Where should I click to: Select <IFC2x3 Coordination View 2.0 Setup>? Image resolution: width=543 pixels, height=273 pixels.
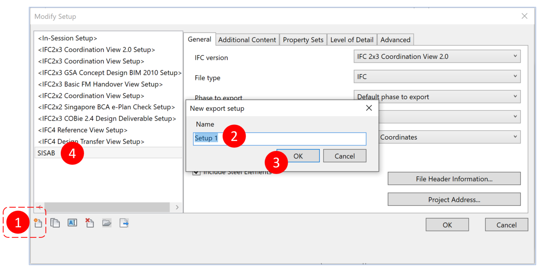pos(97,50)
